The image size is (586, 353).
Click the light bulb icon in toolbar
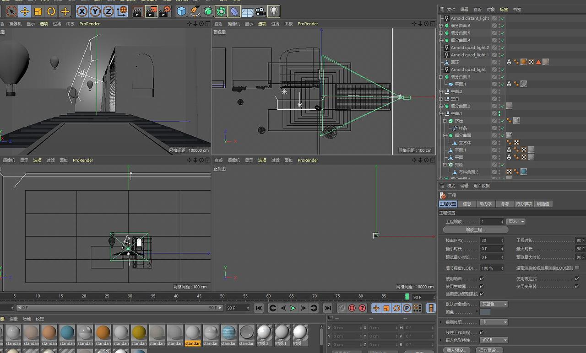[273, 11]
